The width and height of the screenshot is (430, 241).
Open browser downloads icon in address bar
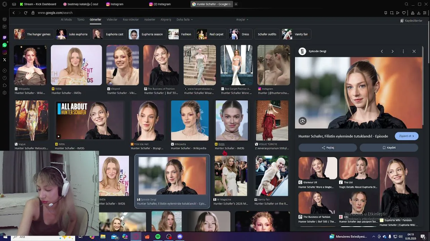(419, 13)
